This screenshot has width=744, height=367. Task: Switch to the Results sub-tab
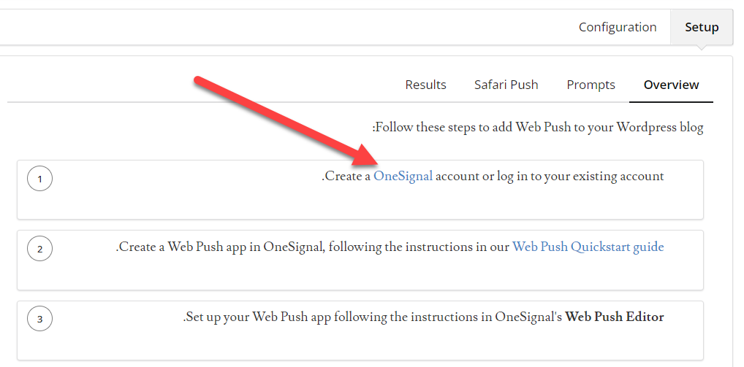coord(425,85)
